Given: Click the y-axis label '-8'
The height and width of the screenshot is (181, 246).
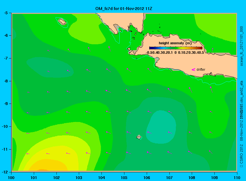Looking at the screenshot, I should (x=6, y=81).
